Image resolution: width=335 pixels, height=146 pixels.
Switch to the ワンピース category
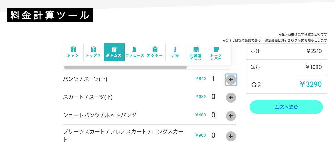pyautogui.click(x=134, y=53)
